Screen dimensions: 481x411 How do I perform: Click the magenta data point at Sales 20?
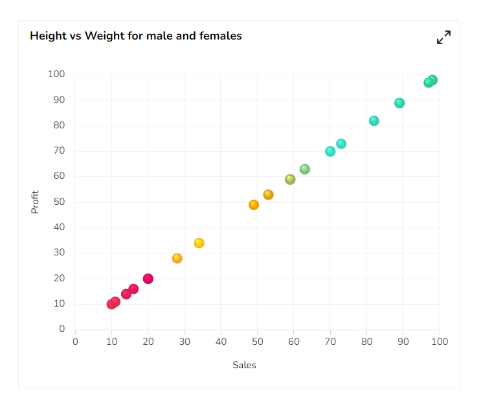coord(148,279)
